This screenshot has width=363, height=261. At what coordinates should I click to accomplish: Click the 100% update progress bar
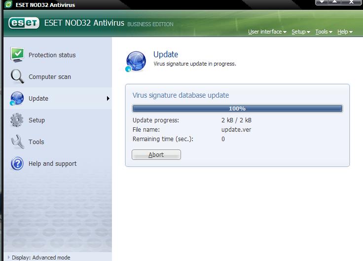(237, 109)
